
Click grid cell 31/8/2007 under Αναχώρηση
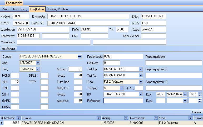pos(143,123)
